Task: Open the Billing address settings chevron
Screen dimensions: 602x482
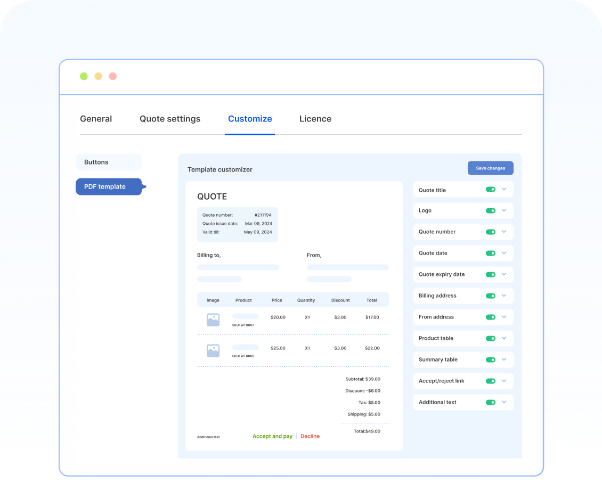Action: point(504,296)
